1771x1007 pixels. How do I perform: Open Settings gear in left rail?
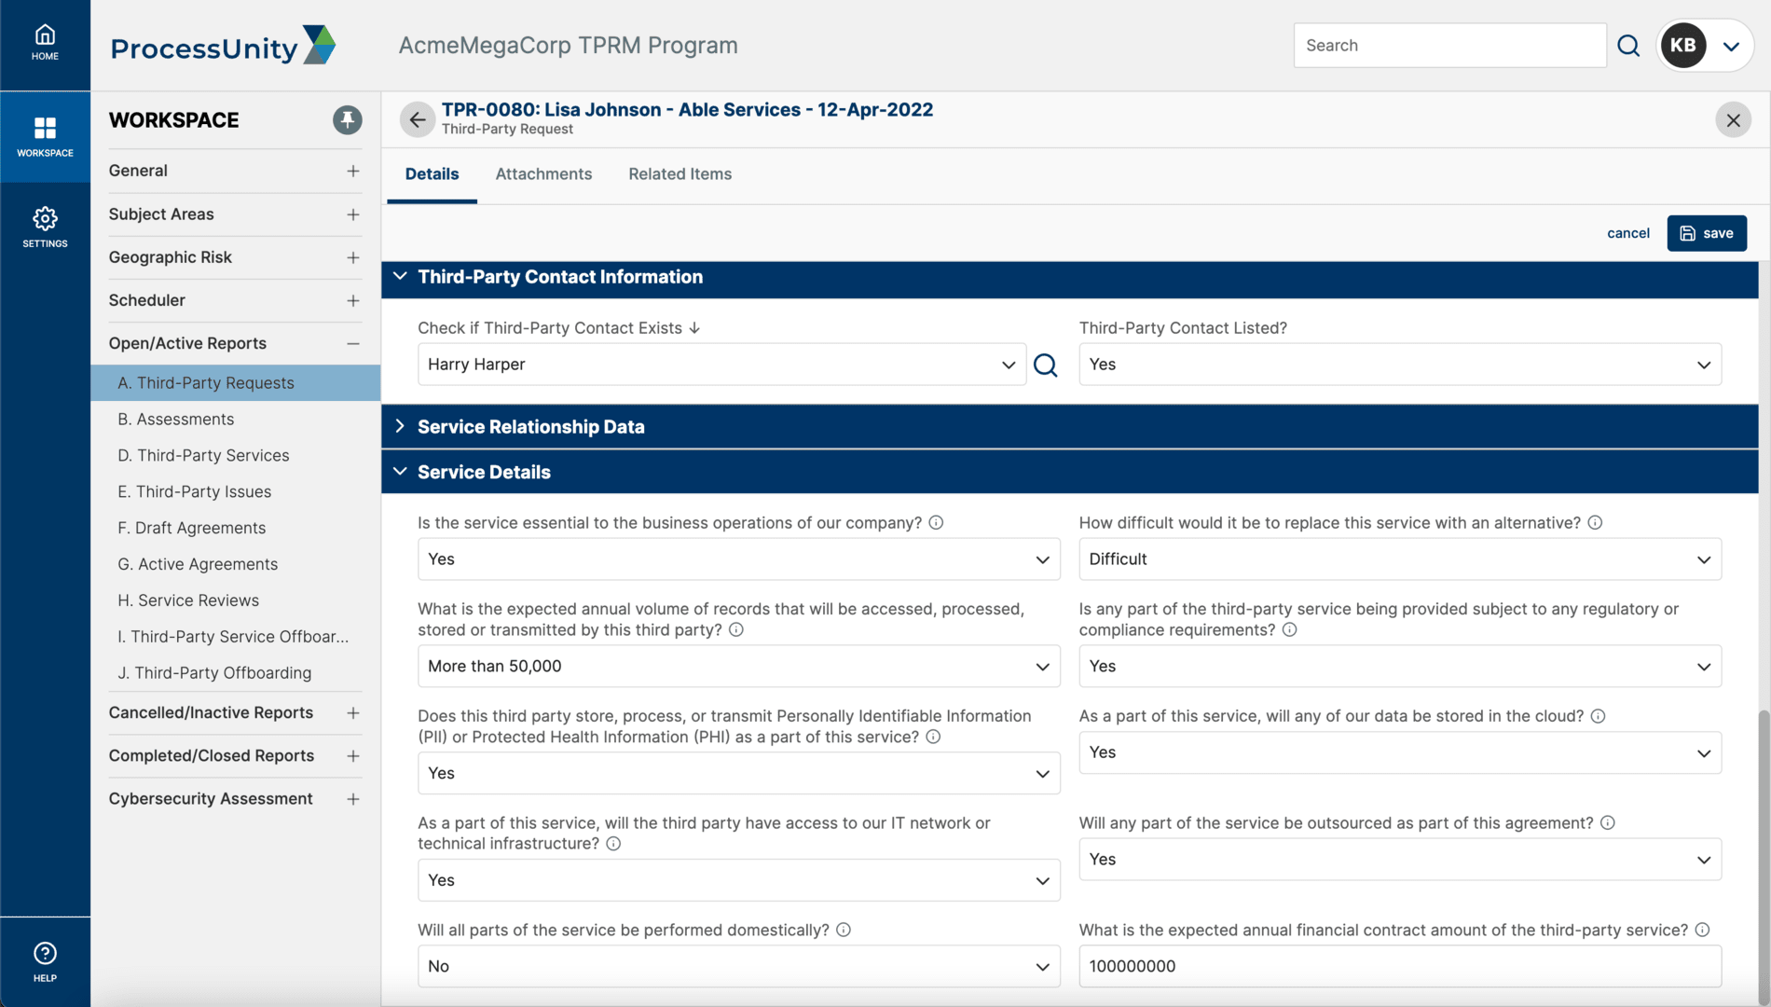coord(45,228)
